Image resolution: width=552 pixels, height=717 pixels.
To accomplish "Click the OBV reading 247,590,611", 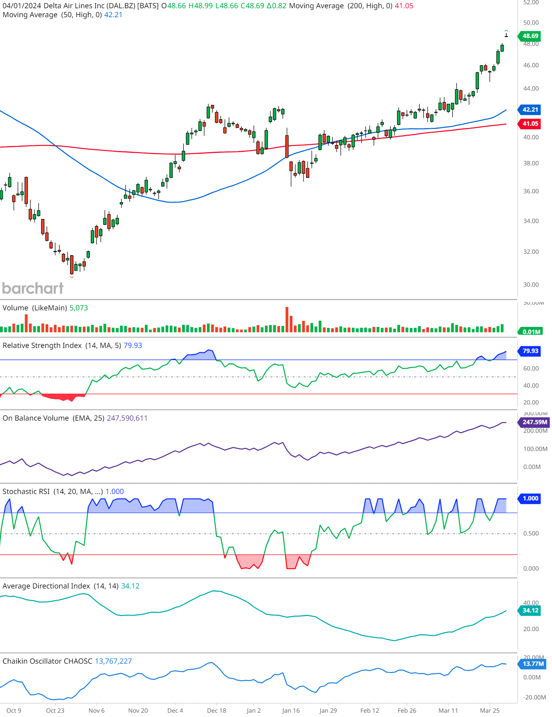I will tap(127, 418).
